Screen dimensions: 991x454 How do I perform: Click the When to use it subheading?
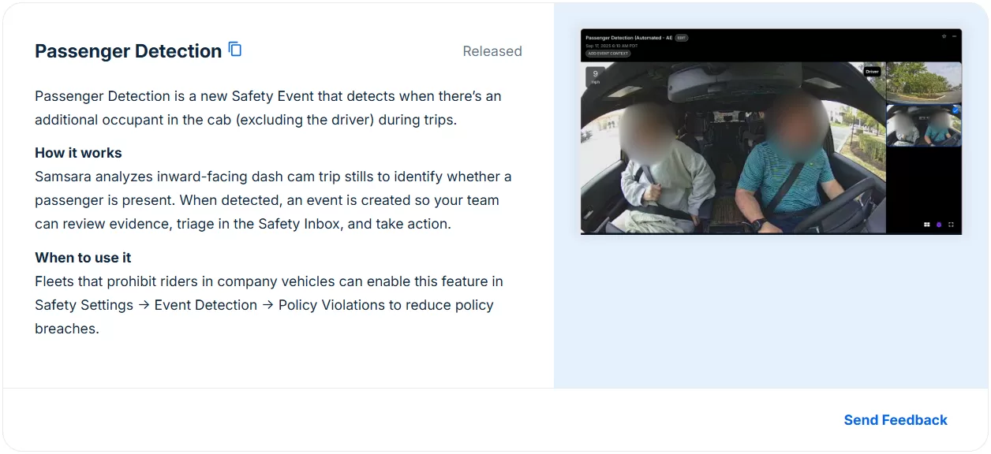click(83, 258)
